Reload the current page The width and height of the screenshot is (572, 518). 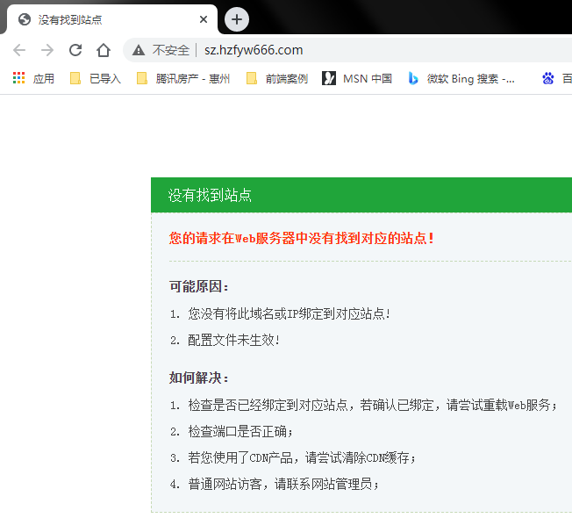[x=75, y=50]
